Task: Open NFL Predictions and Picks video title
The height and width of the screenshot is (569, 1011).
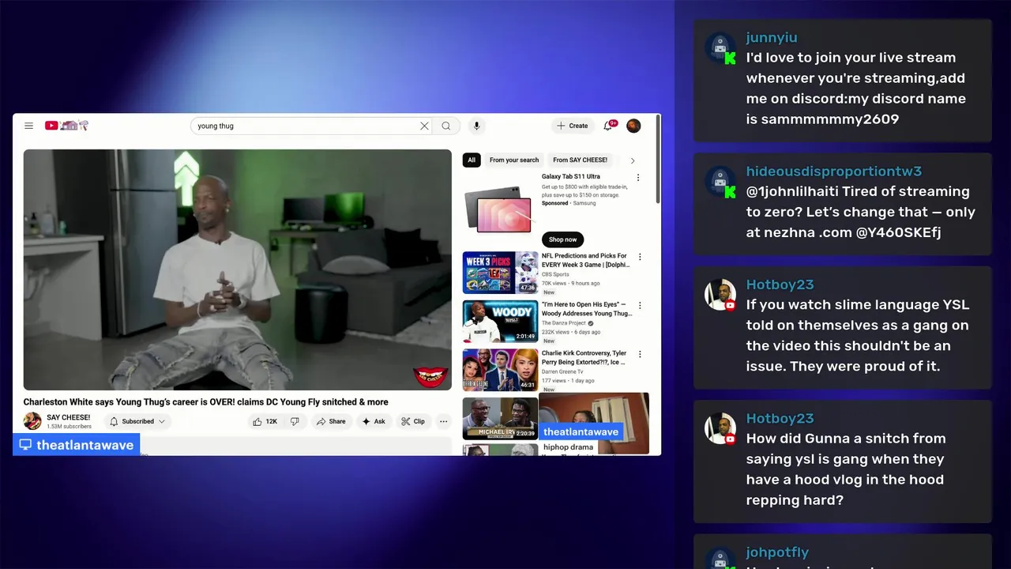Action: click(584, 260)
